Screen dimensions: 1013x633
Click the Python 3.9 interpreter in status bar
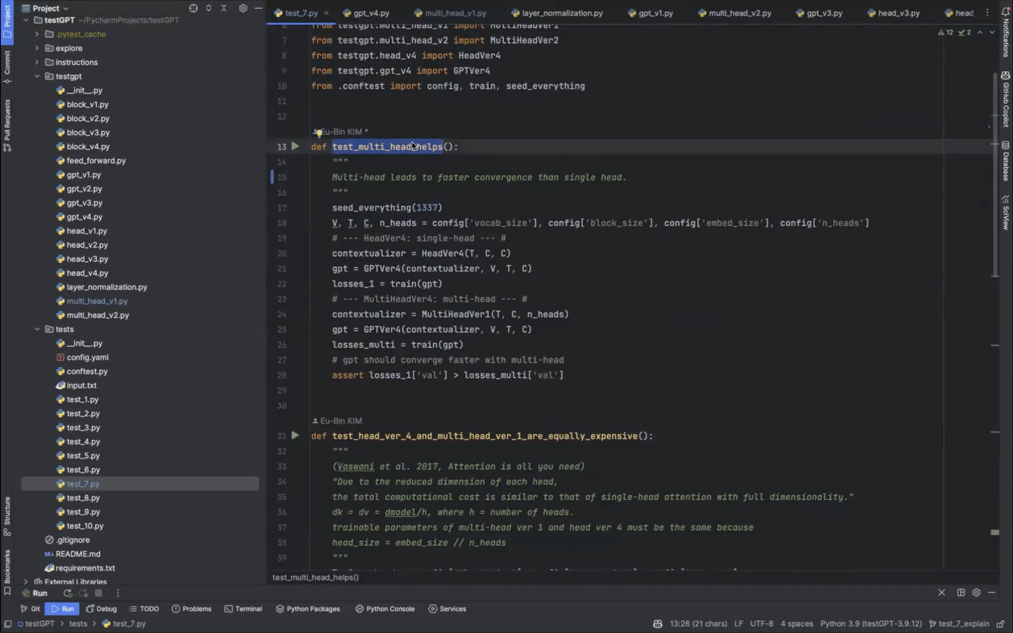point(871,623)
